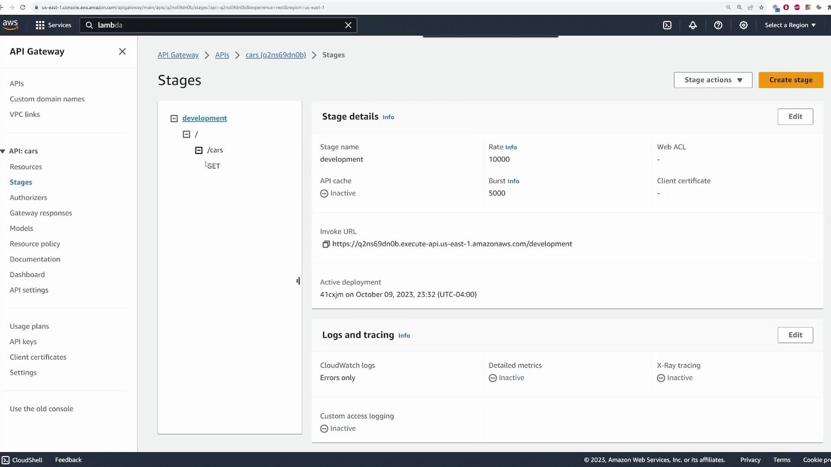The height and width of the screenshot is (467, 831).
Task: Click the active deployment 41cxjm text
Action: 398,294
